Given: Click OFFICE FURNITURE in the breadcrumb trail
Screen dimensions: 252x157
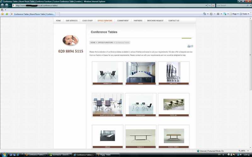Looking at the screenshot, I should 105,43.
